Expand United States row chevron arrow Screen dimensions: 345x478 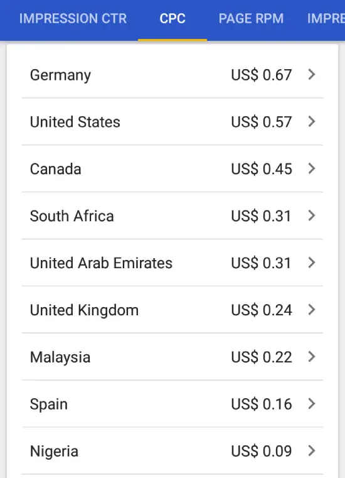click(x=312, y=121)
